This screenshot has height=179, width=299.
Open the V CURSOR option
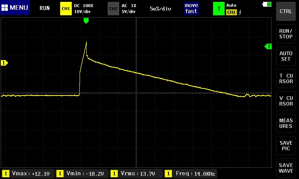coord(286,101)
